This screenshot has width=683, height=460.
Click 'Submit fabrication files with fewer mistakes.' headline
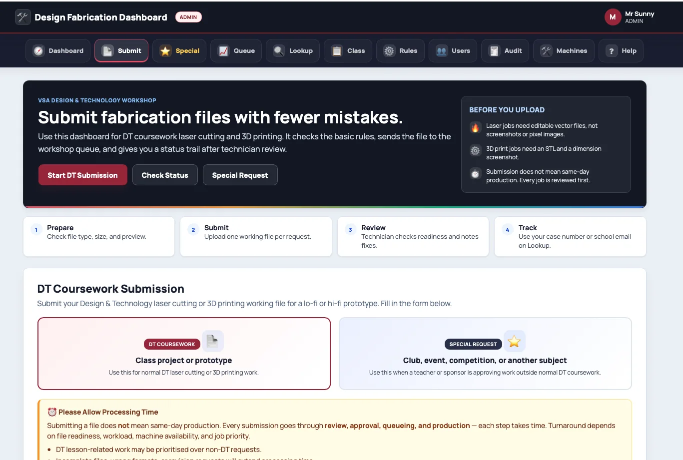220,117
